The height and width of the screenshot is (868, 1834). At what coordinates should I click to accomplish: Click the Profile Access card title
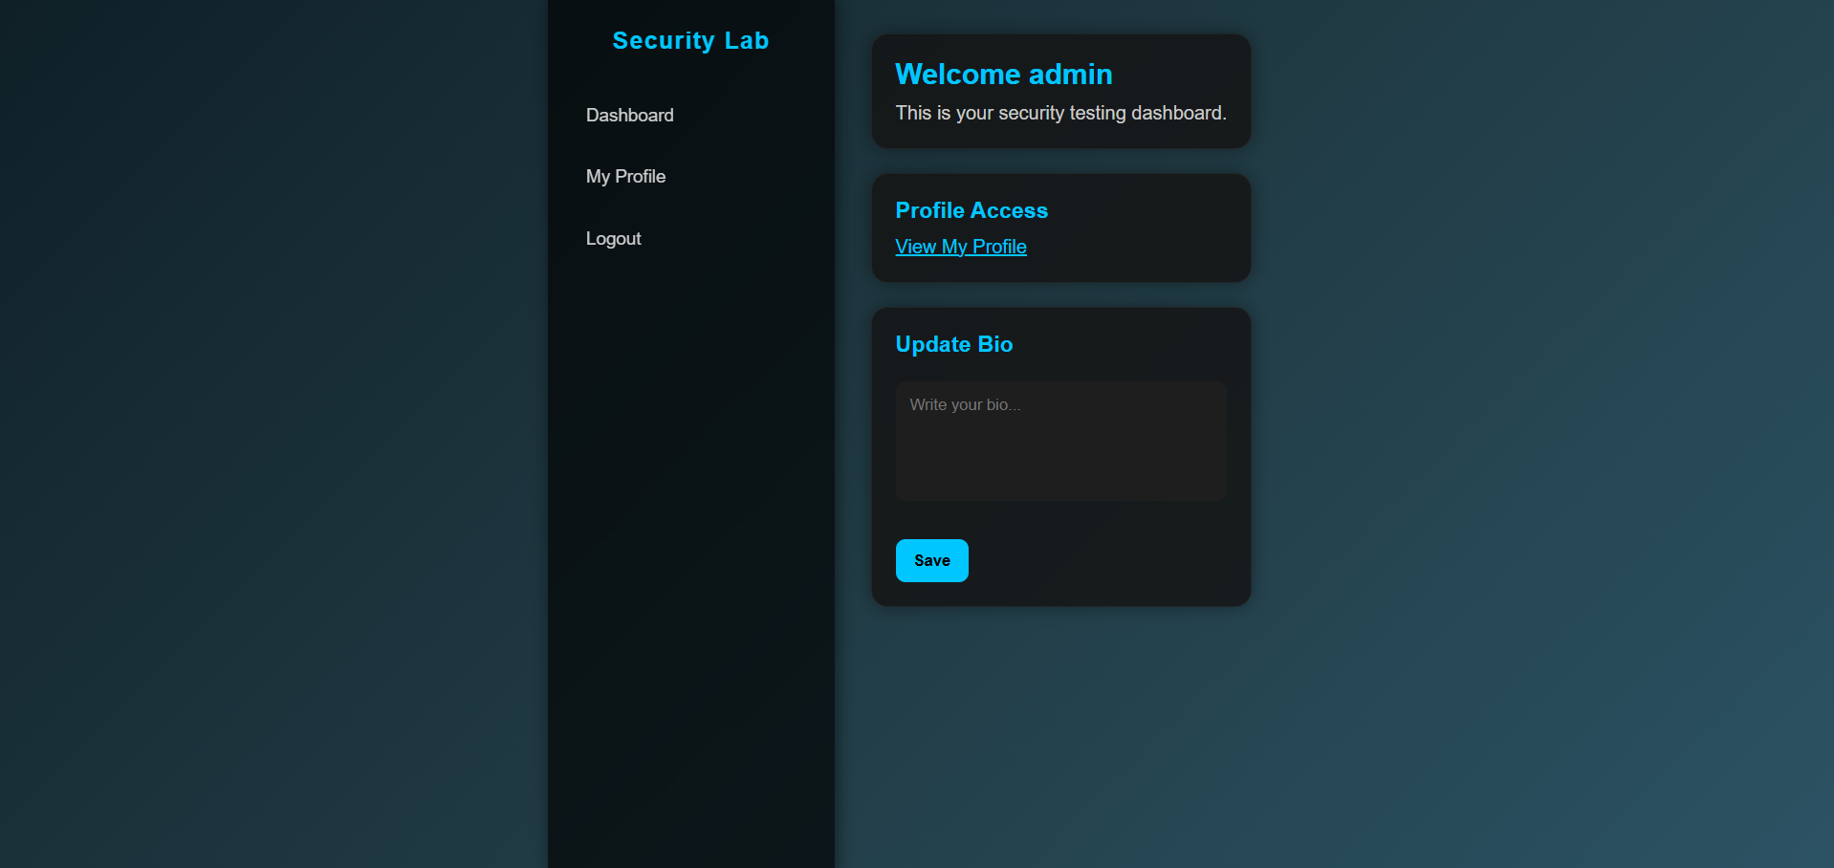tap(971, 210)
